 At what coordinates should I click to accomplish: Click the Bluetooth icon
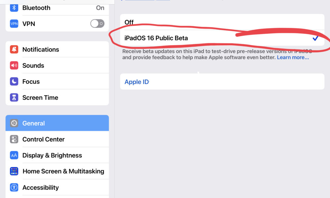tap(14, 8)
